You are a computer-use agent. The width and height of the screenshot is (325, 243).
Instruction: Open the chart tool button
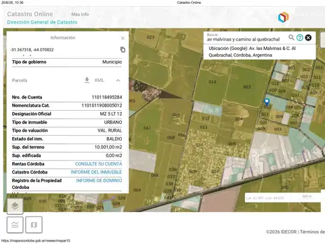[15, 225]
